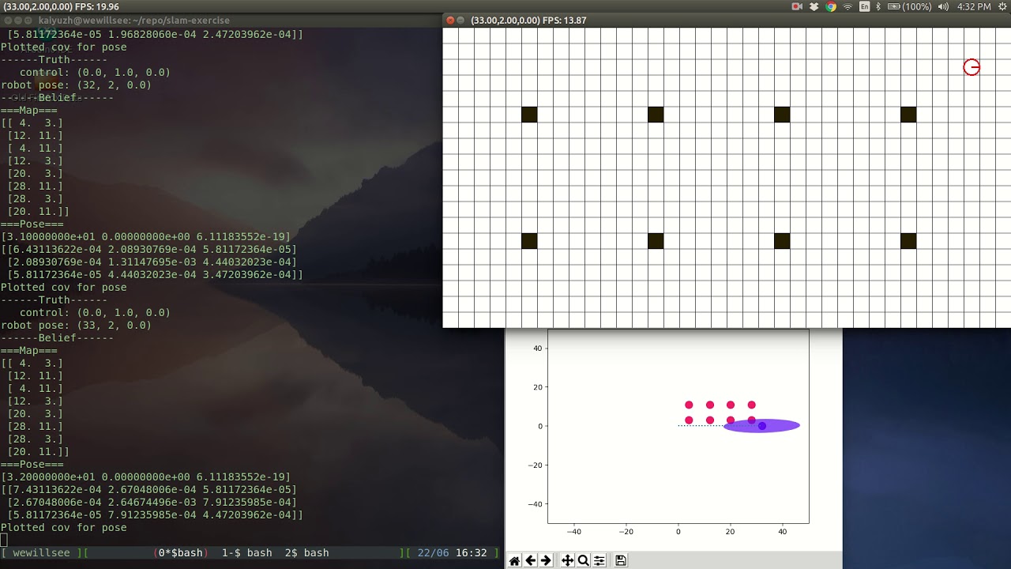Click the tmux session name wewillsee
This screenshot has width=1011, height=569.
[41, 553]
